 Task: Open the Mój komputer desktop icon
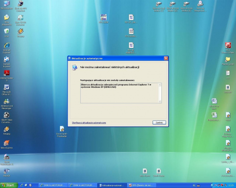pyautogui.click(x=7, y=5)
